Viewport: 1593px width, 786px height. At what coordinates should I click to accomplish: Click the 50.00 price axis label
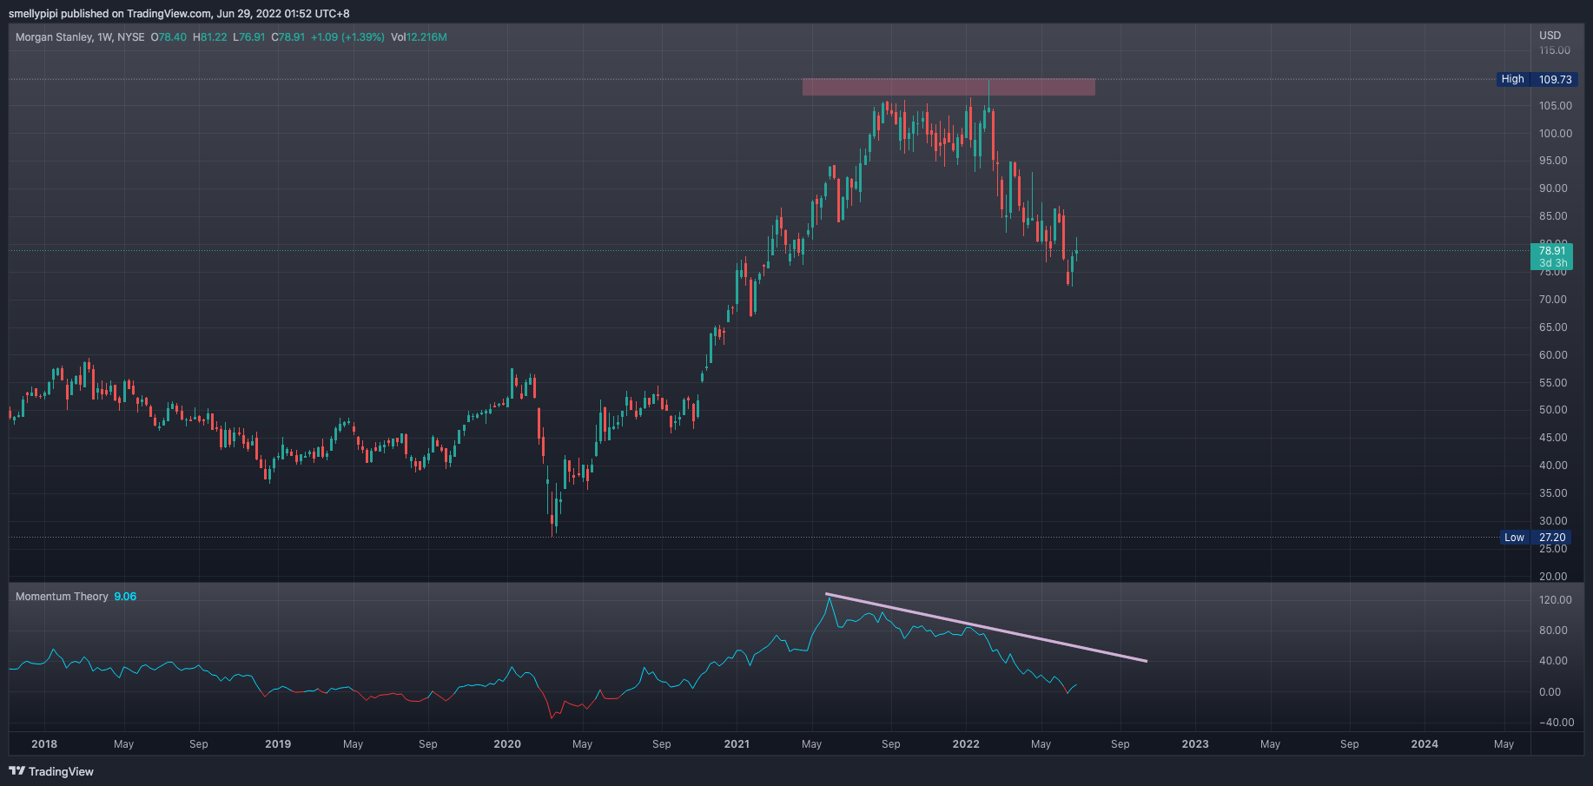click(x=1553, y=410)
